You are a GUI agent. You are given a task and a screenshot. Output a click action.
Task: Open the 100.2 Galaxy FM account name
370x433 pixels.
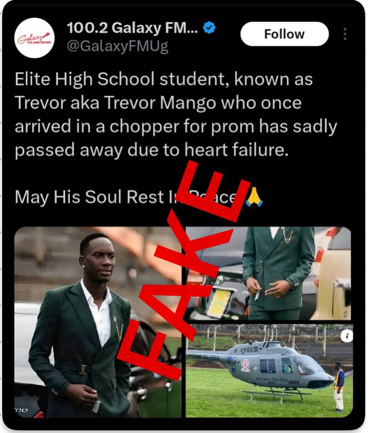click(132, 28)
